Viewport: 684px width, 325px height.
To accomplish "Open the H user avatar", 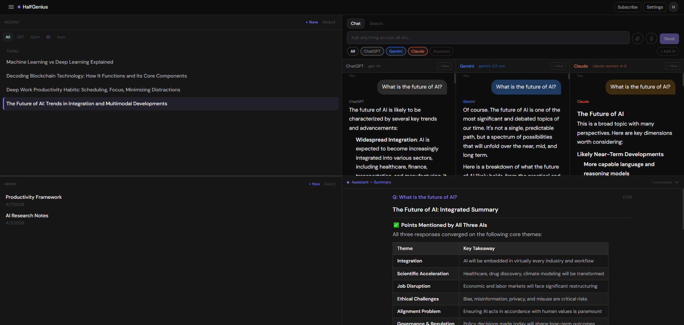I will click(x=673, y=7).
